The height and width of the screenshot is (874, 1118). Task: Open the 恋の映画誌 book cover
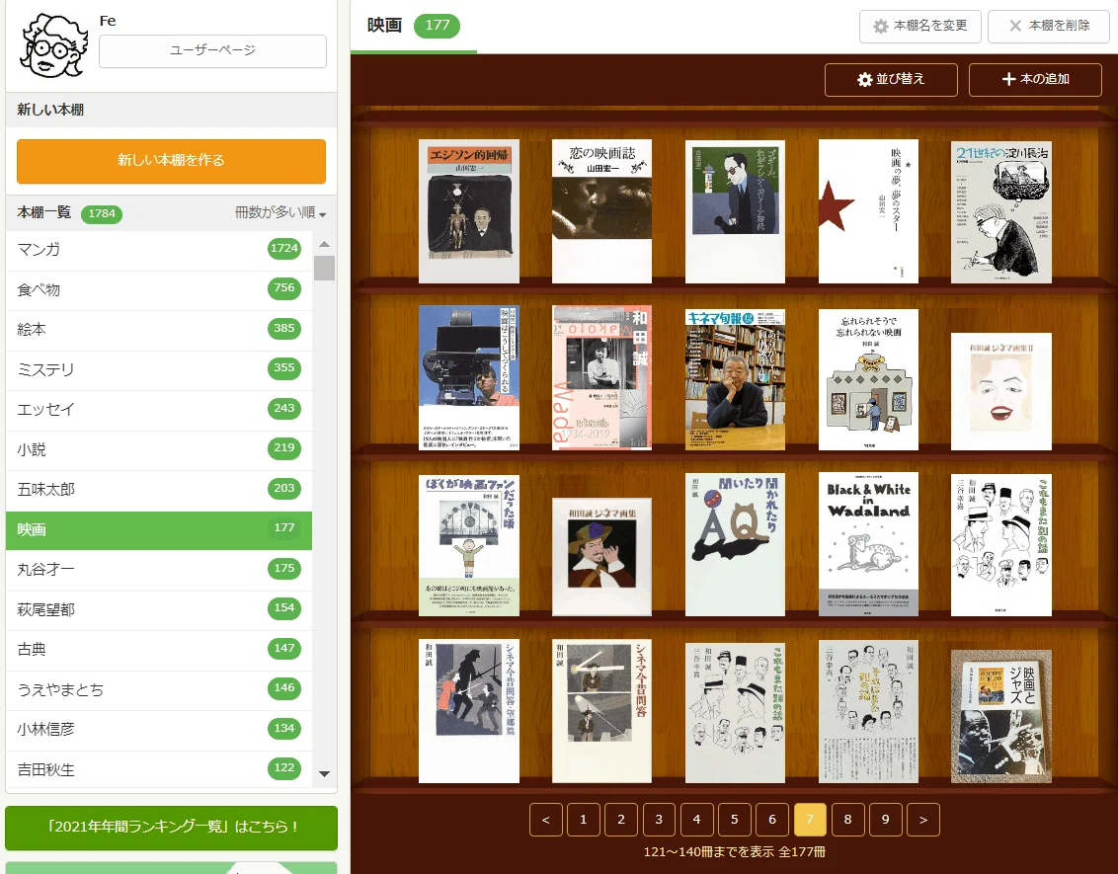coord(601,211)
